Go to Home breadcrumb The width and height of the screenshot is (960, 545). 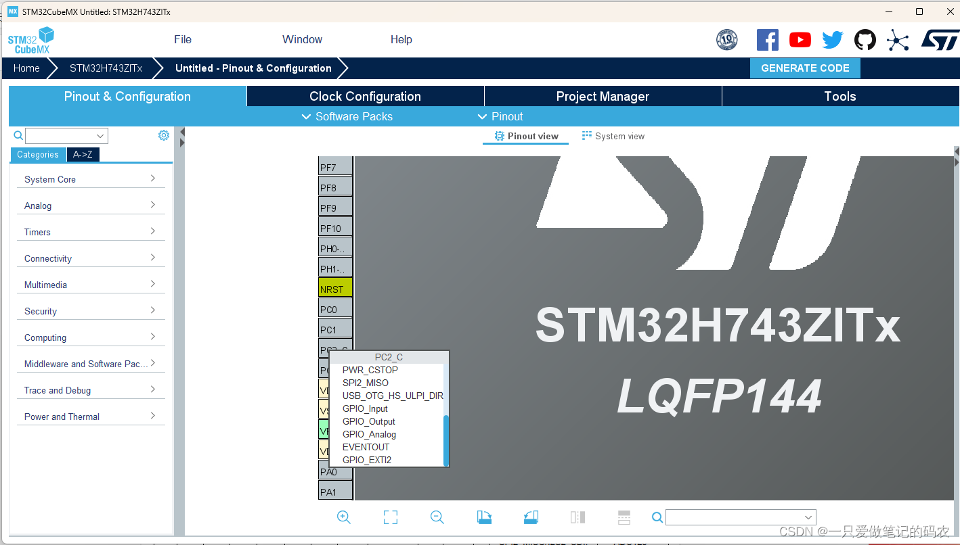(x=26, y=68)
